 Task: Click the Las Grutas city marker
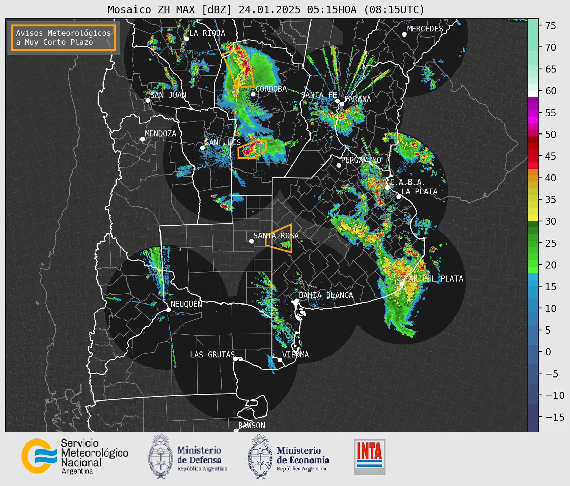coord(236,359)
